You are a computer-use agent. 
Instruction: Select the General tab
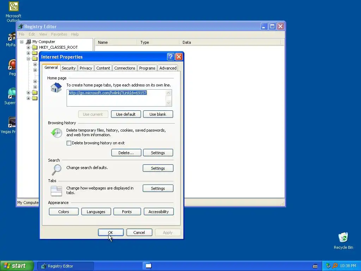point(51,67)
